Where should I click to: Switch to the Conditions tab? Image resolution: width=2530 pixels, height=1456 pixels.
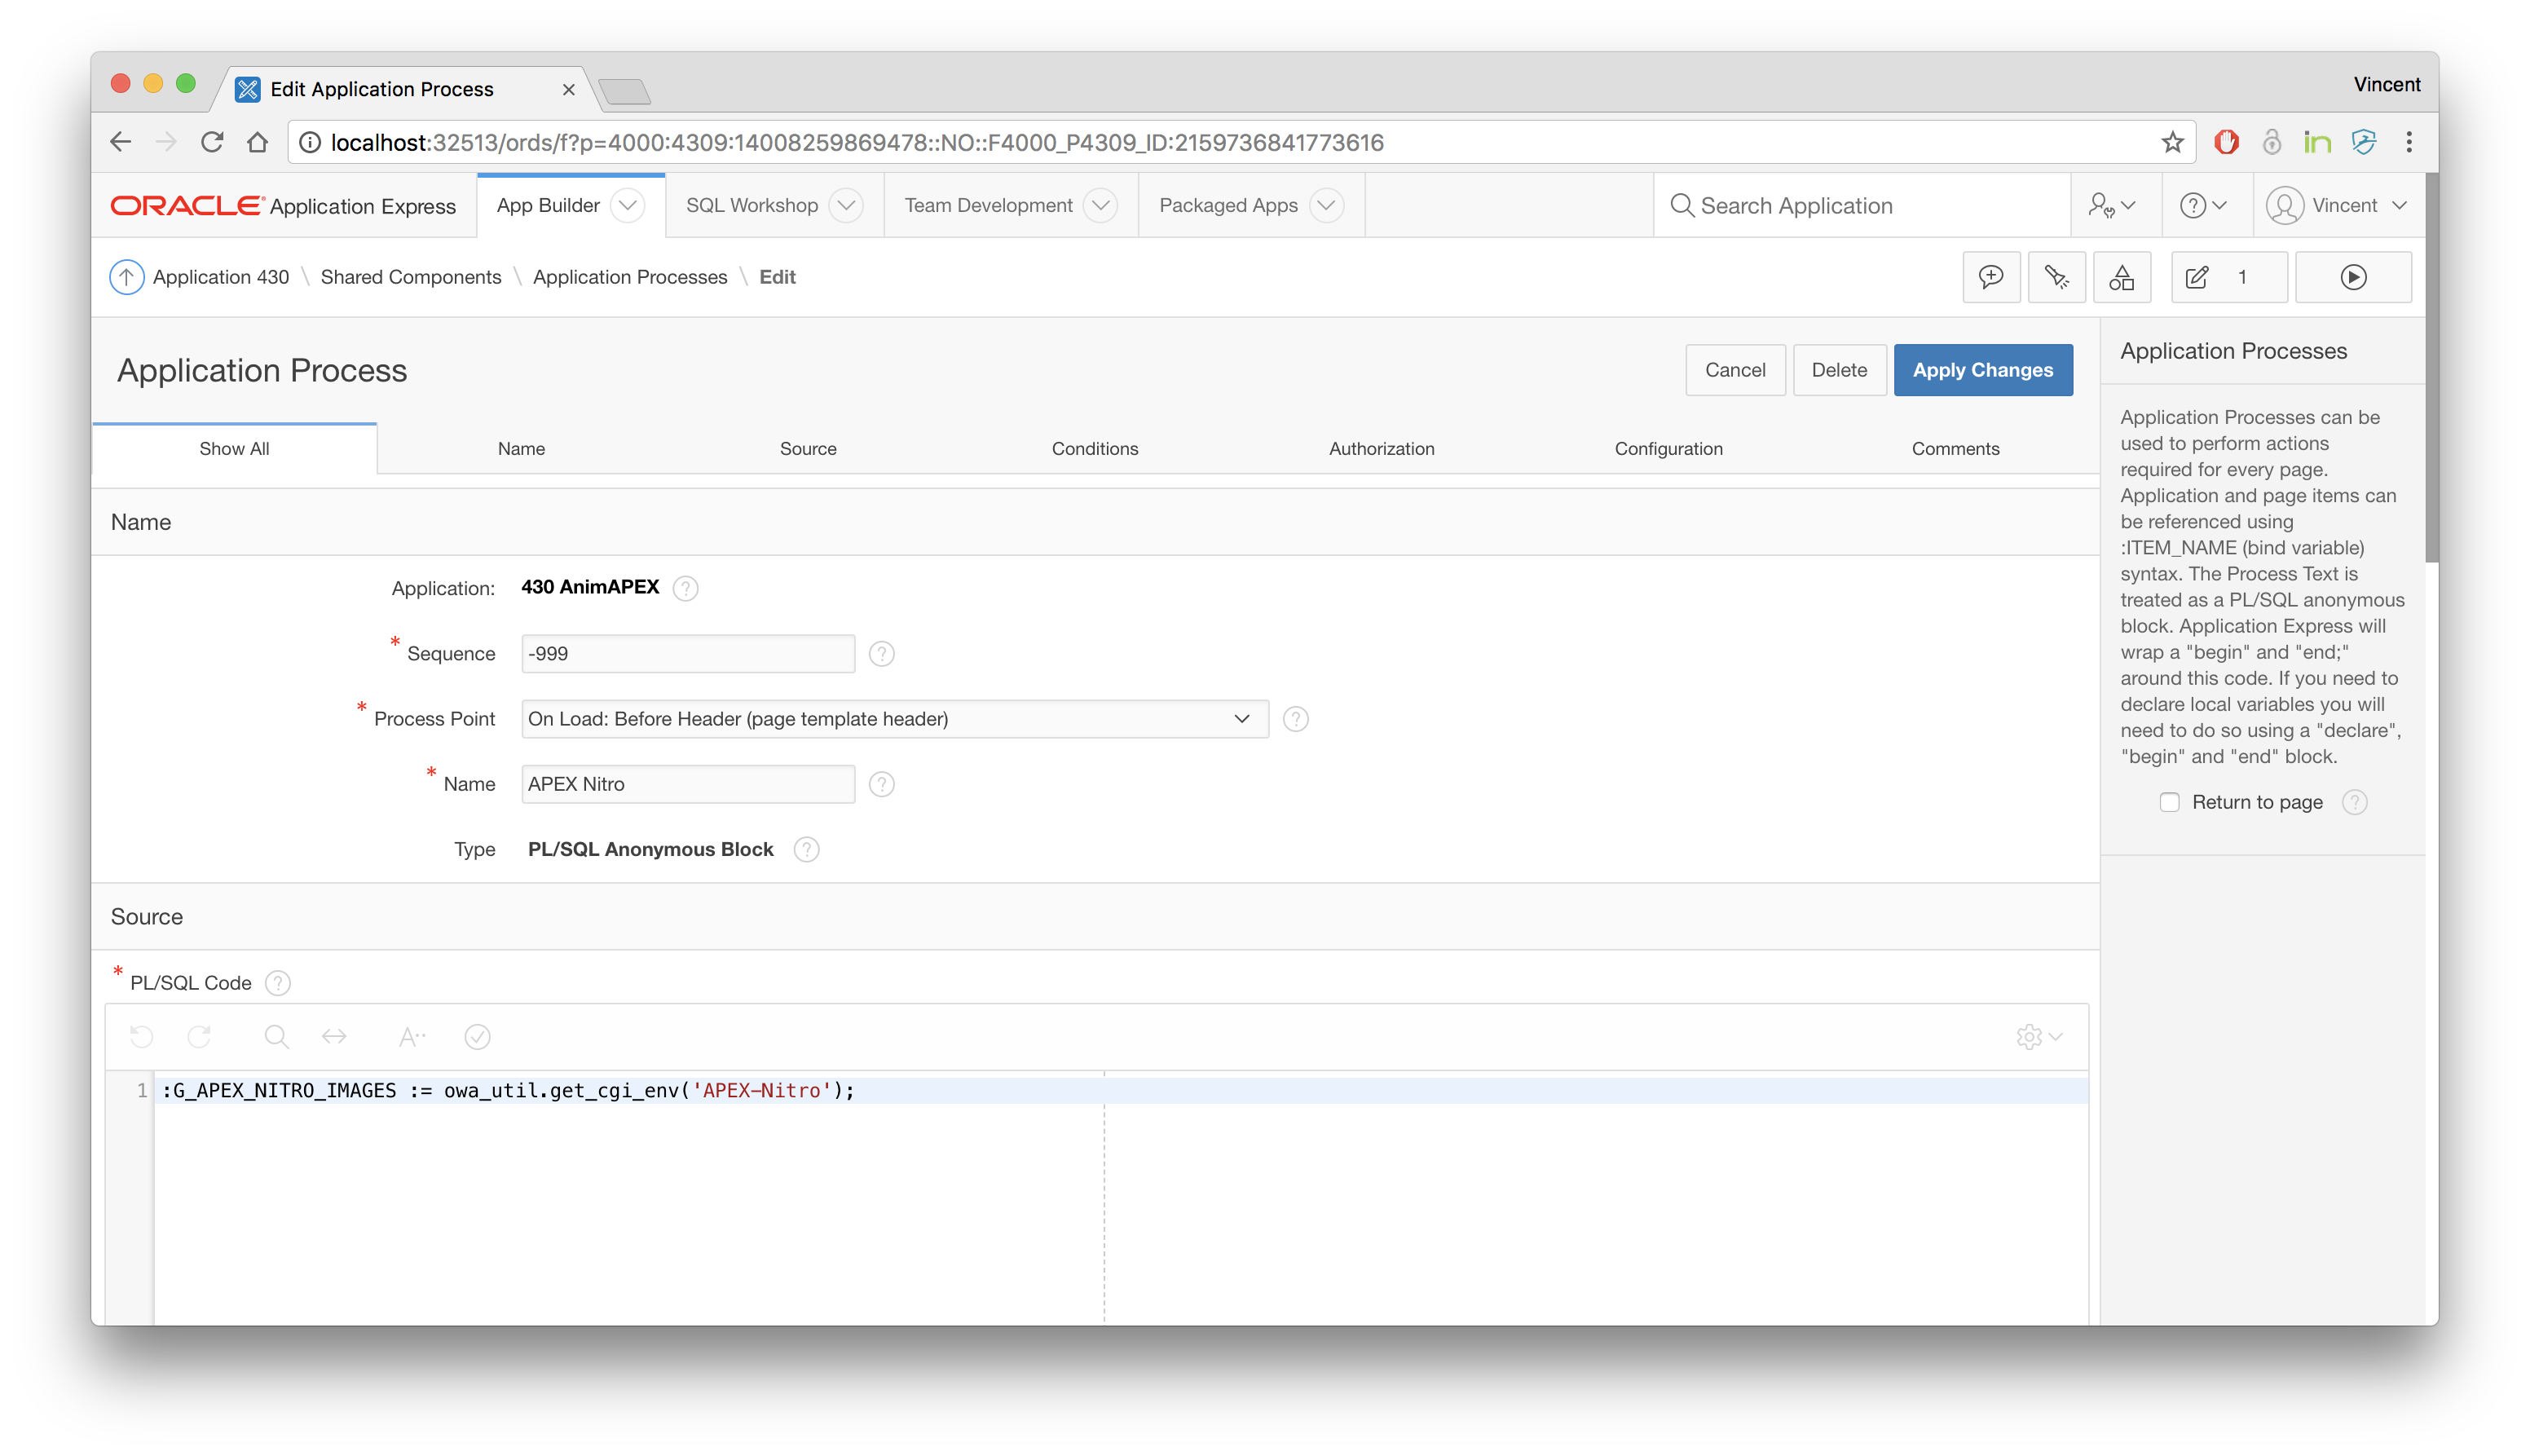[1095, 449]
